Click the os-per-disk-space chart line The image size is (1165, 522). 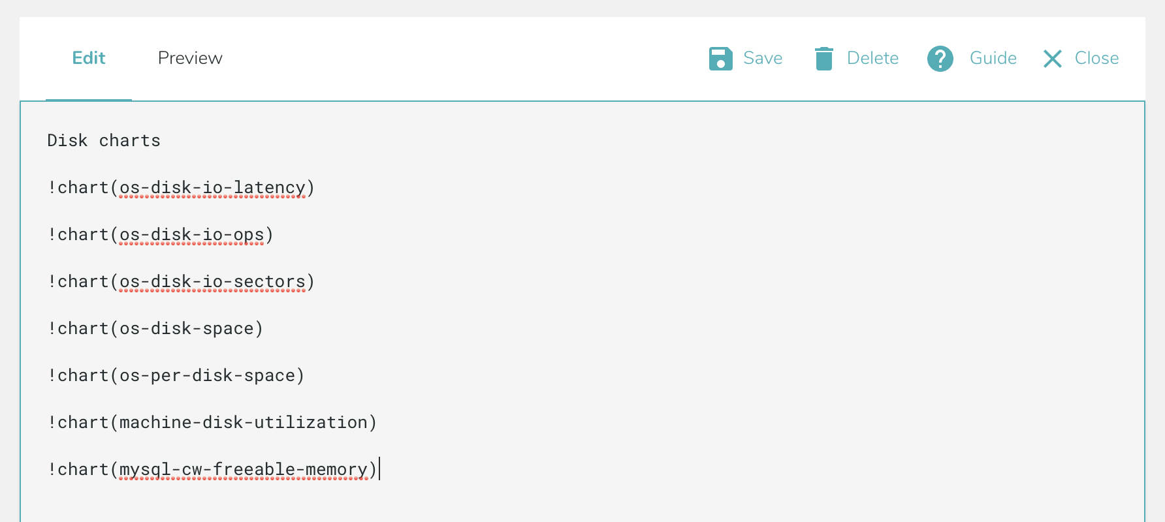tap(176, 376)
